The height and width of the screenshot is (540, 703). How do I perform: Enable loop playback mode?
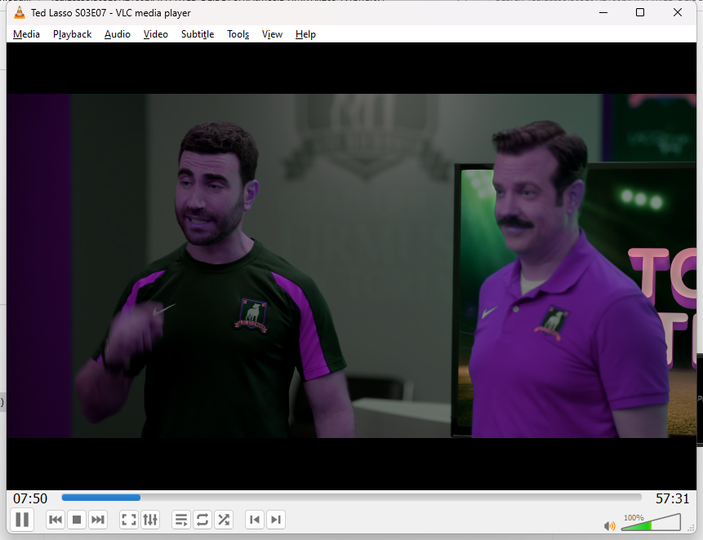click(x=202, y=520)
